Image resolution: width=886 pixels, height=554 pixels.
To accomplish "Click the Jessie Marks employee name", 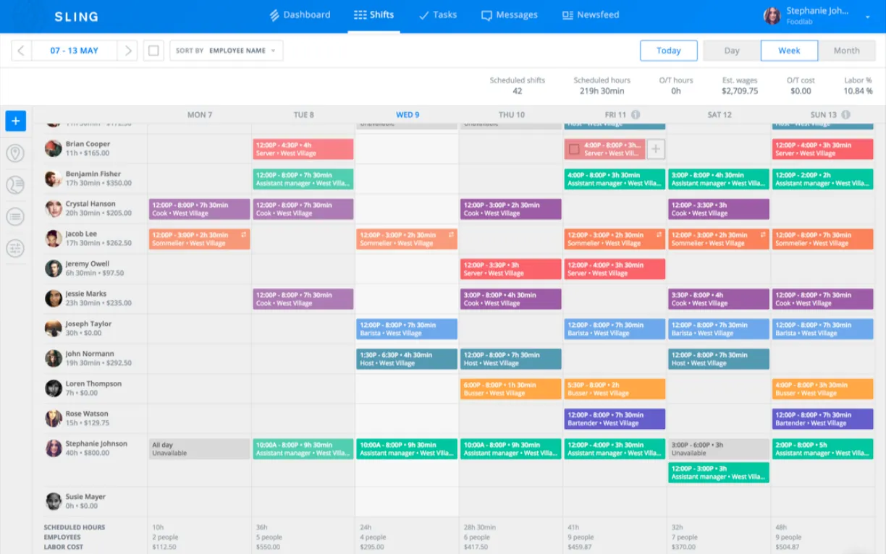I will tap(86, 294).
